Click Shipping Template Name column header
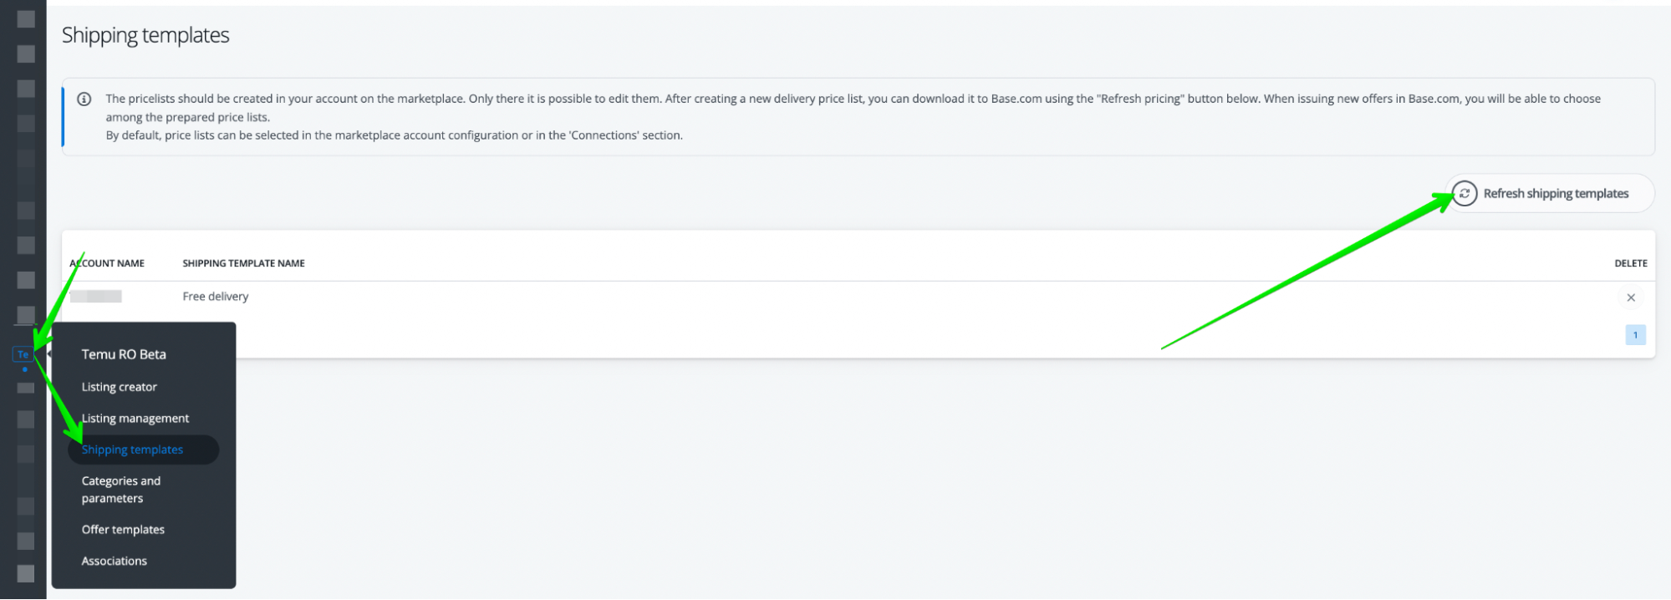Viewport: 1671px width, 600px height. [243, 263]
